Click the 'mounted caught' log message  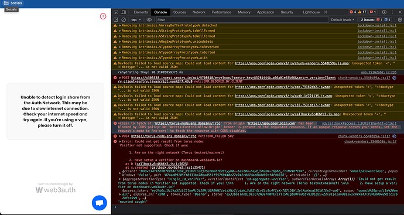tap(132, 202)
